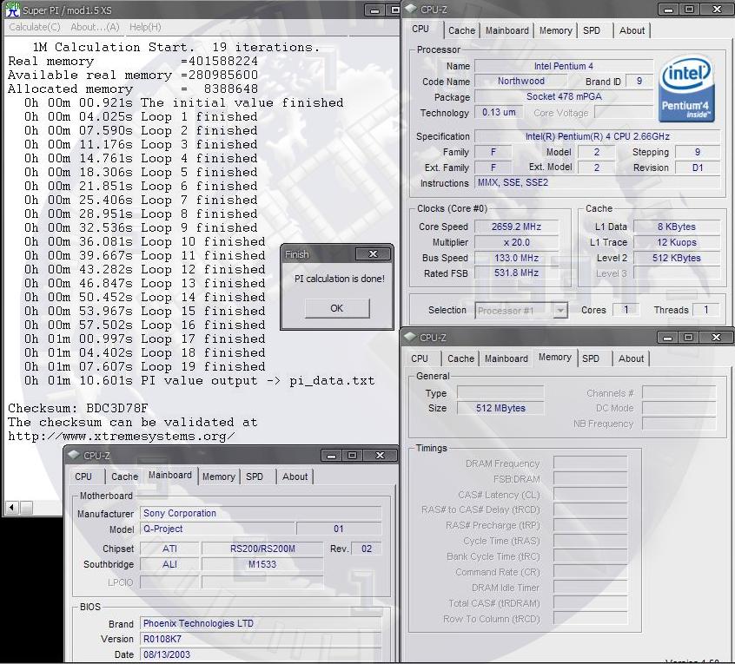Click the L1 Trace value '12 Kuops'
The width and height of the screenshot is (735, 664).
pyautogui.click(x=677, y=242)
